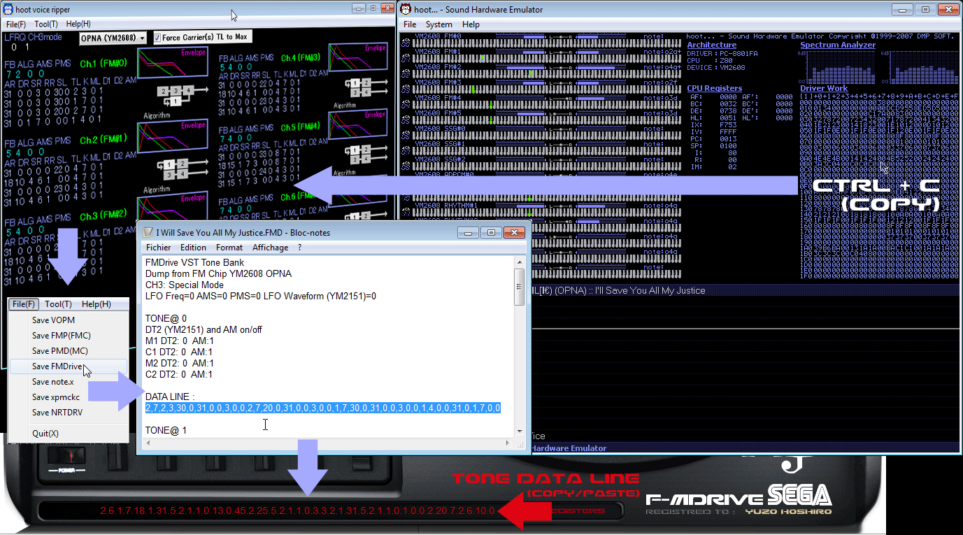Toggle Force Carrier(s) TL to Max checkbox
This screenshot has height=535, width=963.
pos(158,38)
